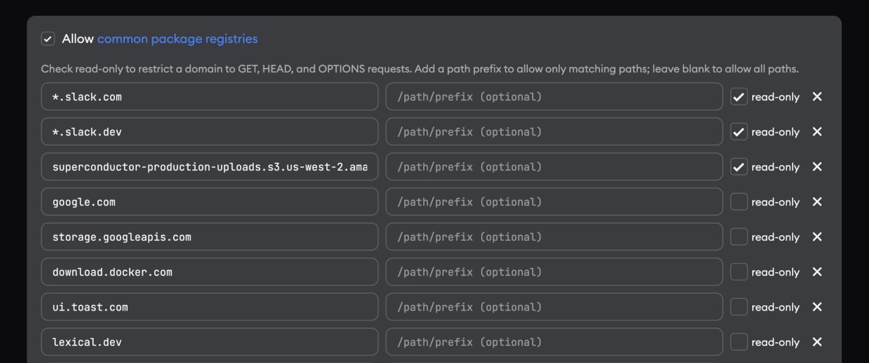Image resolution: width=869 pixels, height=363 pixels.
Task: Focus path prefix field for lexical.dev
Action: [x=554, y=342]
